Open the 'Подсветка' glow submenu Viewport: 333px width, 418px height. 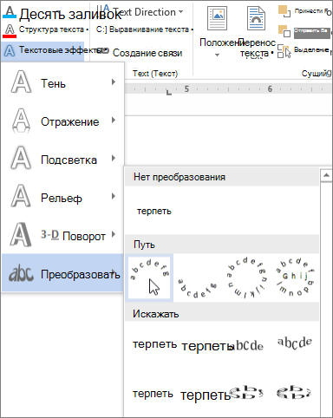point(63,160)
